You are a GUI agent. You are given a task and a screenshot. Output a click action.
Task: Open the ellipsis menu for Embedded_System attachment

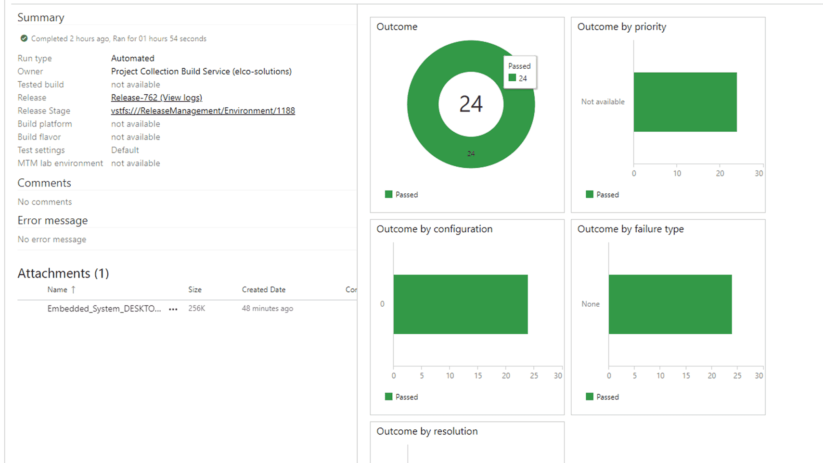(173, 309)
